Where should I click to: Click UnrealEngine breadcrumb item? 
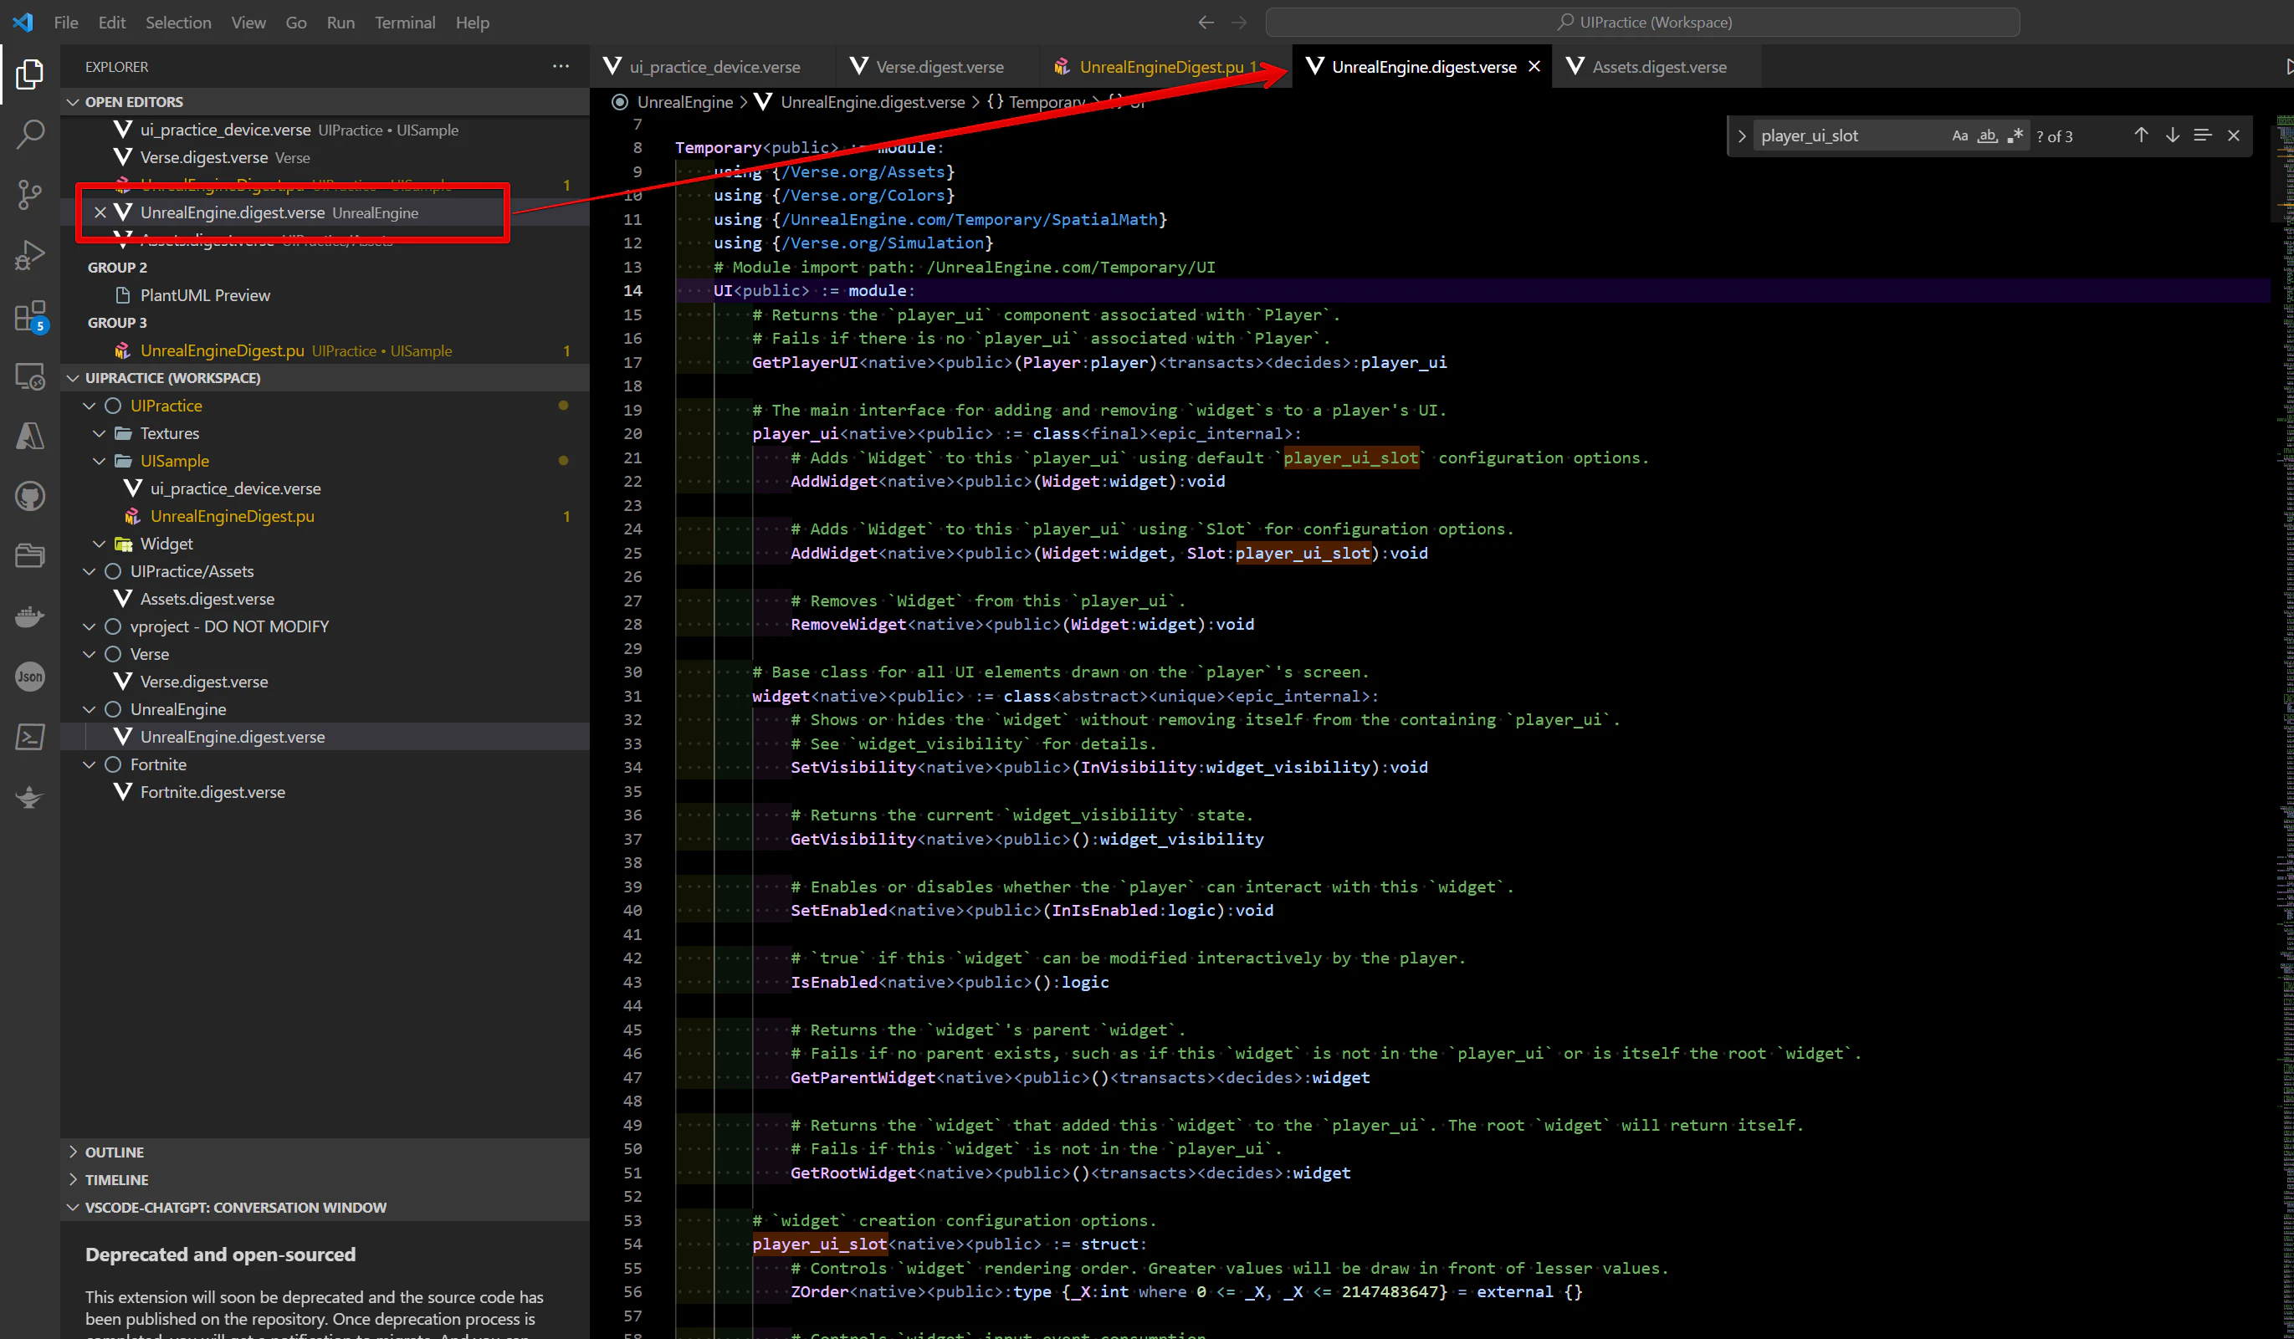(x=684, y=102)
